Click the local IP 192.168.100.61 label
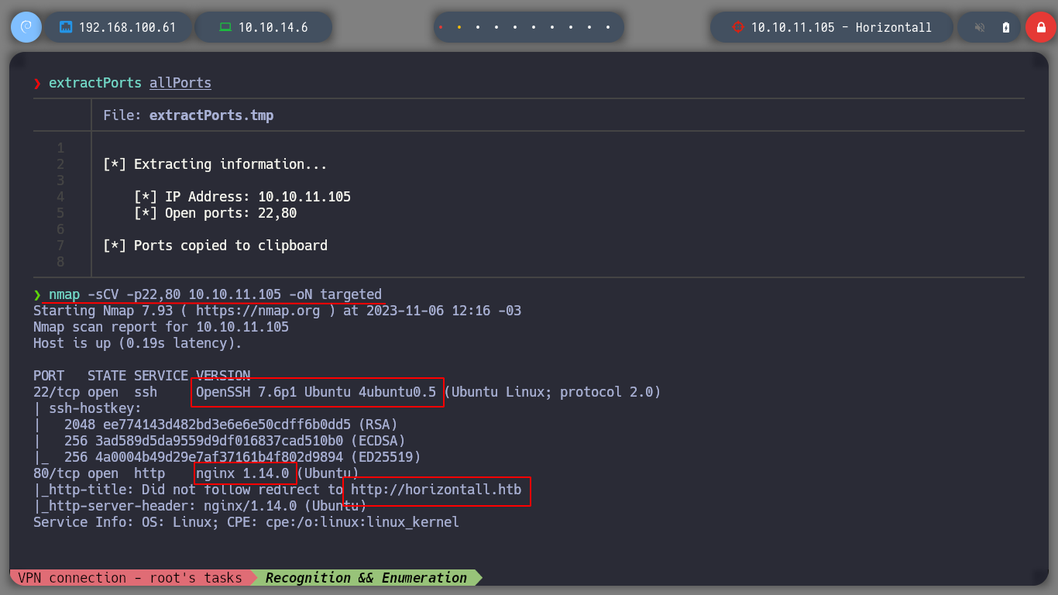Screen dimensions: 1058x595 pyautogui.click(x=127, y=27)
